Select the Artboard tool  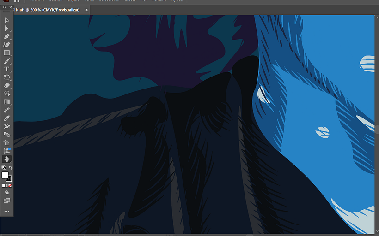point(7,143)
